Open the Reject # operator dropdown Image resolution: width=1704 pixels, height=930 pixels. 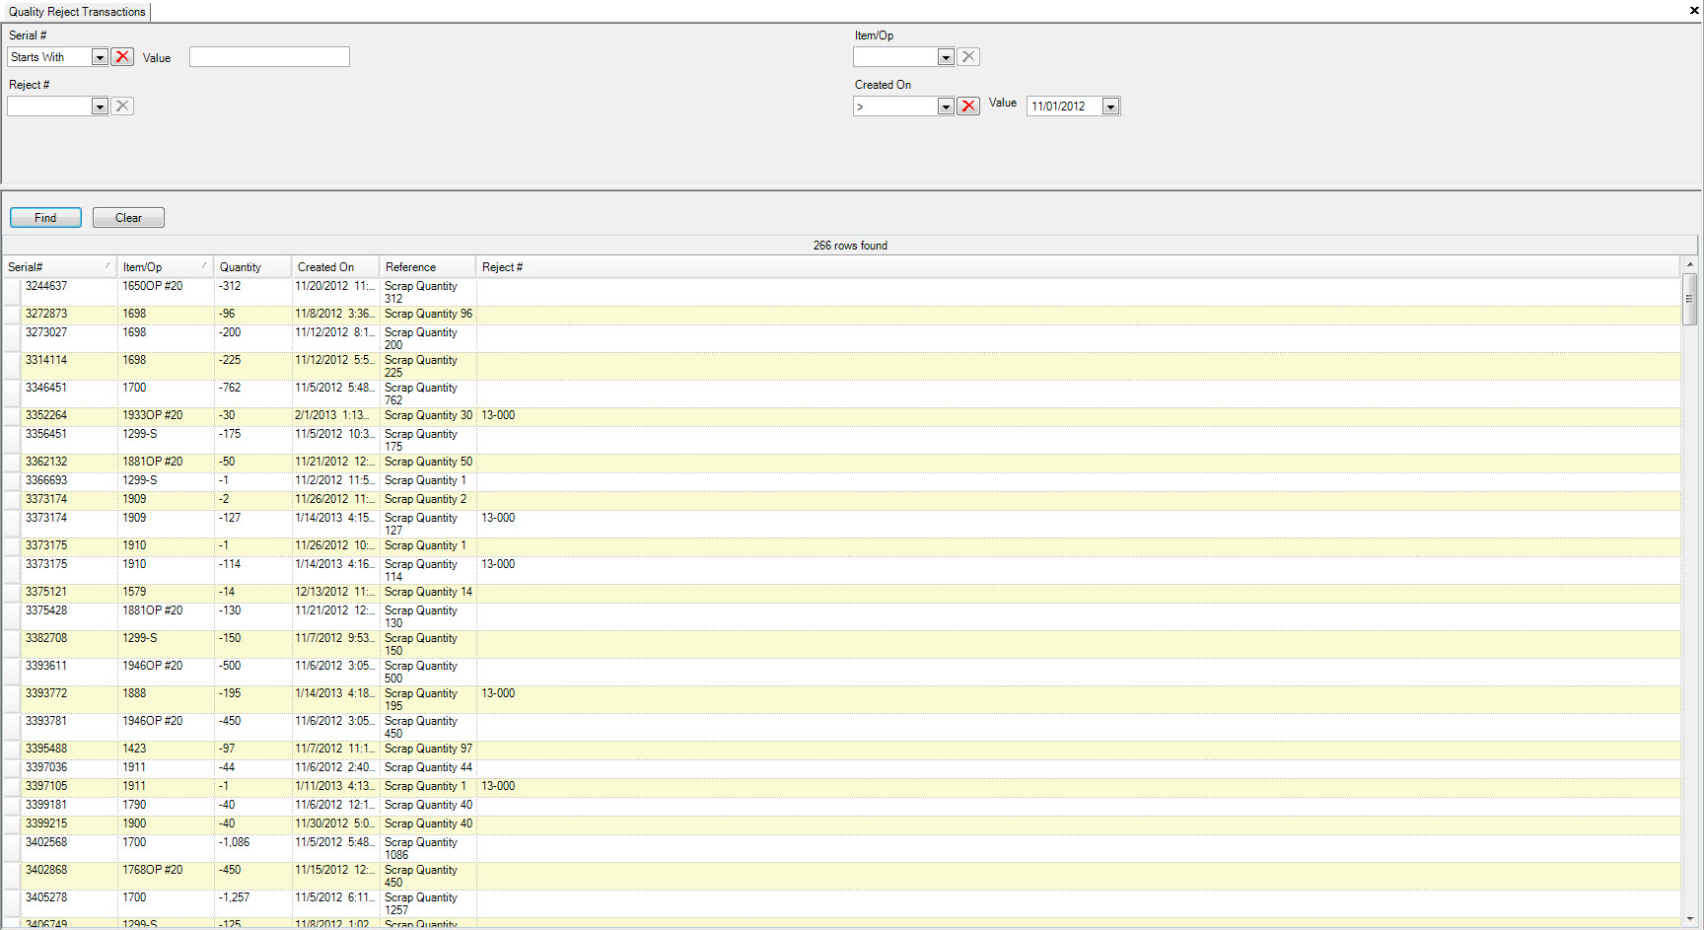[100, 106]
